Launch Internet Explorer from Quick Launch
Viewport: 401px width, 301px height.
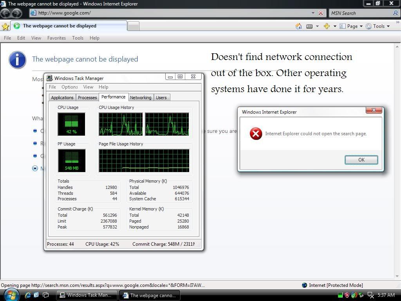[x=28, y=295]
